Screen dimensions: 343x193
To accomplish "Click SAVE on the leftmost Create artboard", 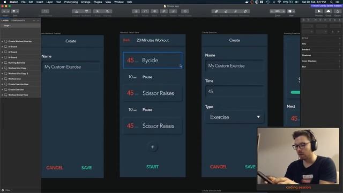I will point(86,168).
